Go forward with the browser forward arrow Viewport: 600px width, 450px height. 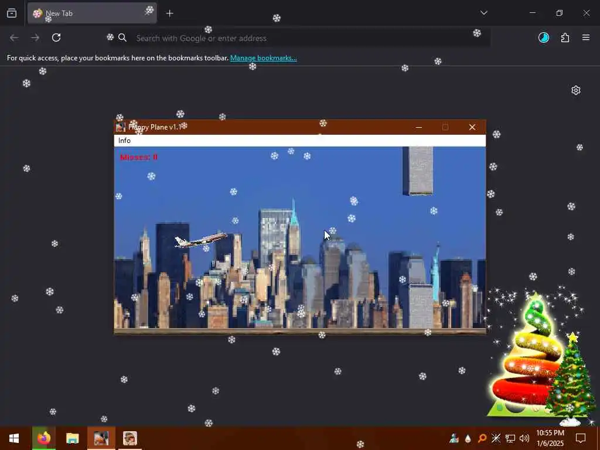pos(35,37)
